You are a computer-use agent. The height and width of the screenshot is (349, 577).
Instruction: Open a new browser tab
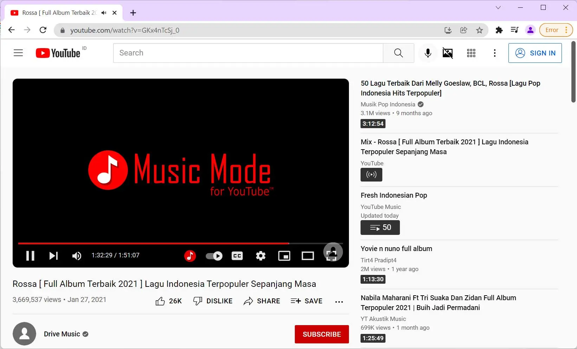tap(133, 13)
